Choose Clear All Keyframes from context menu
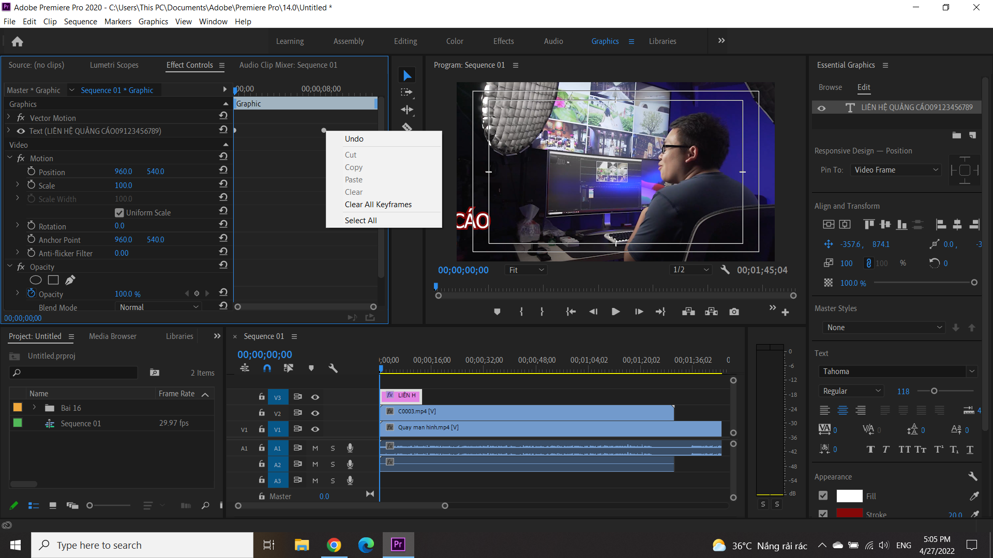This screenshot has width=993, height=558. [379, 205]
